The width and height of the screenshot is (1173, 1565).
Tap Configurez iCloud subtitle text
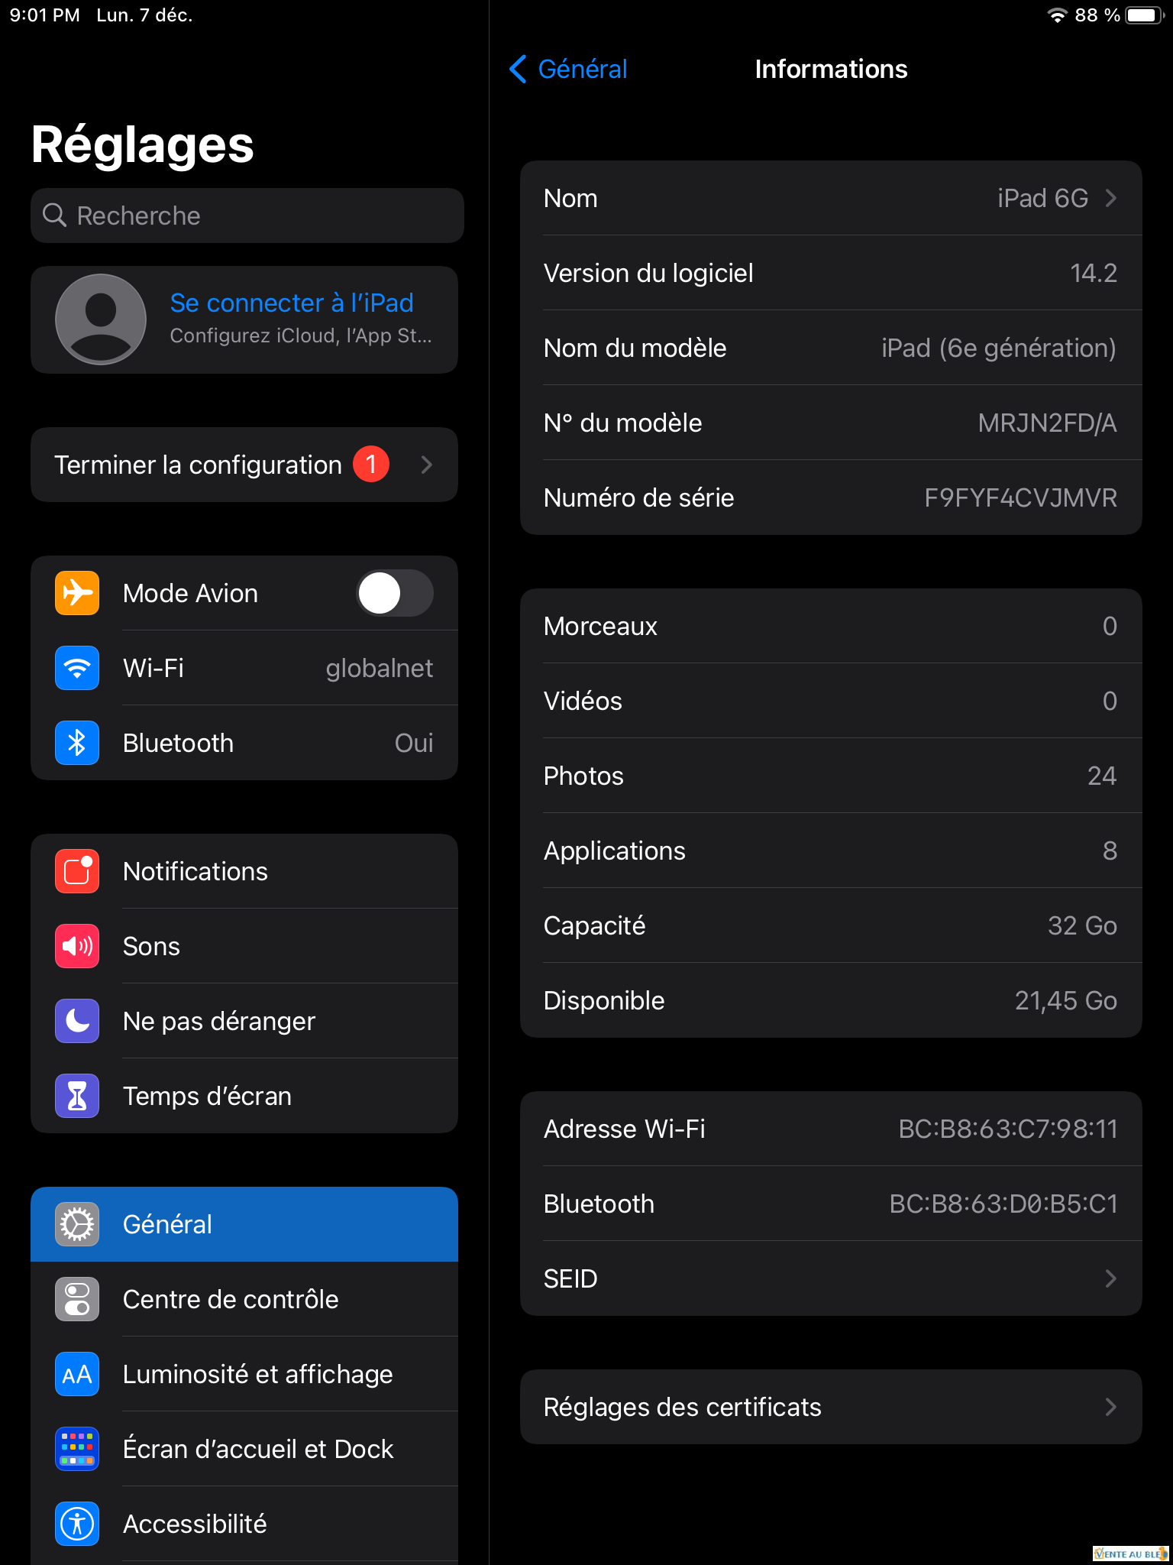[301, 335]
